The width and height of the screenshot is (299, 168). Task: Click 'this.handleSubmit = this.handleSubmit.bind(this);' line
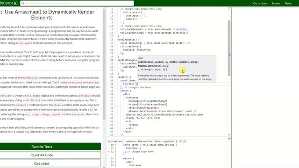click(154, 29)
